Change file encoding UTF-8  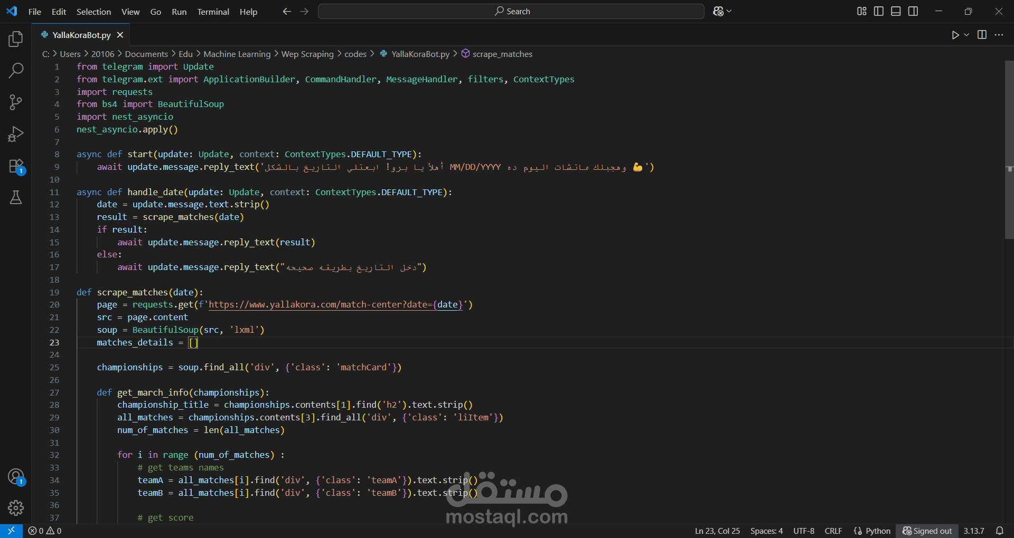coord(804,531)
